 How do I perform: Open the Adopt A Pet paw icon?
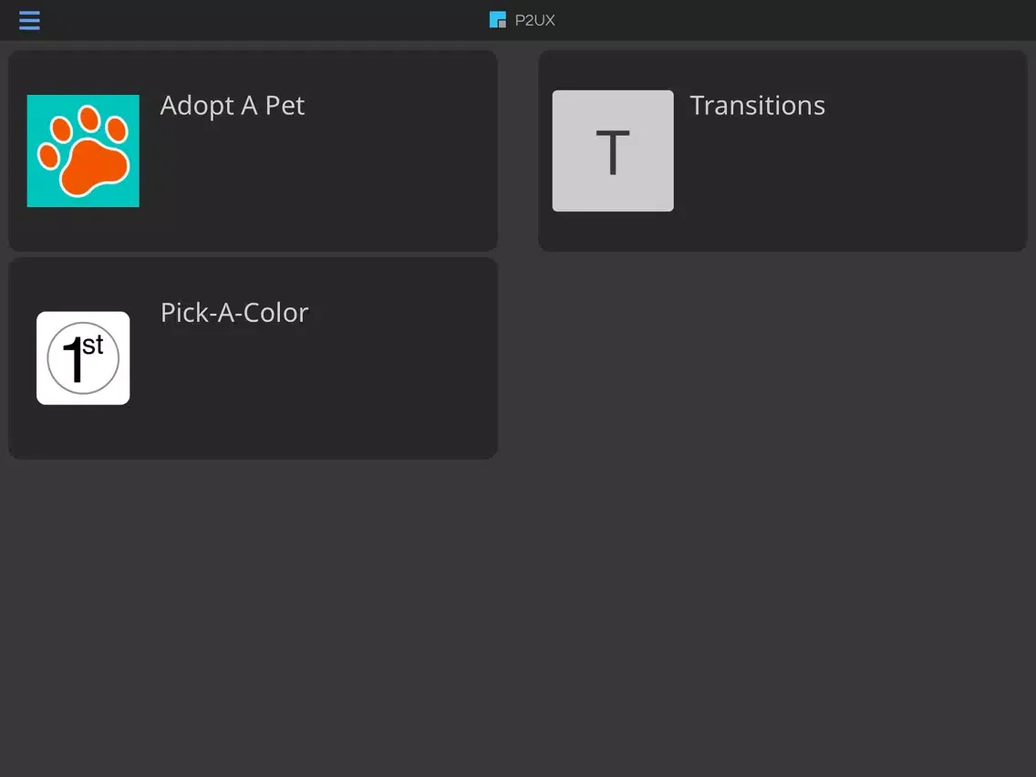83,150
